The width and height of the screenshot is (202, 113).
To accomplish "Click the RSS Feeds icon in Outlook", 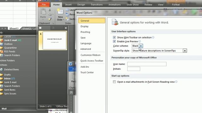I will [2, 51].
